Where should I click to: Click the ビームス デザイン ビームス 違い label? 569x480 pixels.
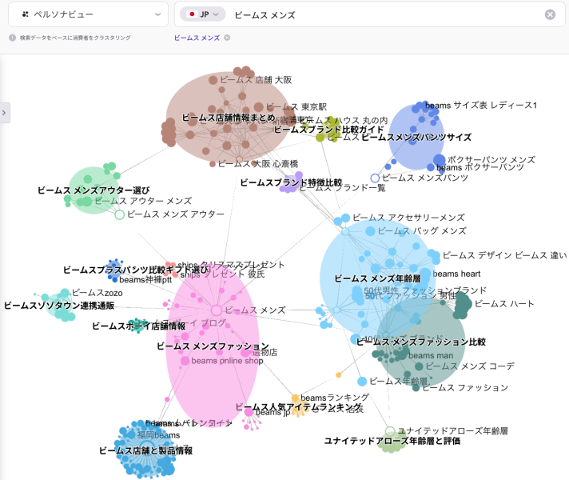[504, 255]
